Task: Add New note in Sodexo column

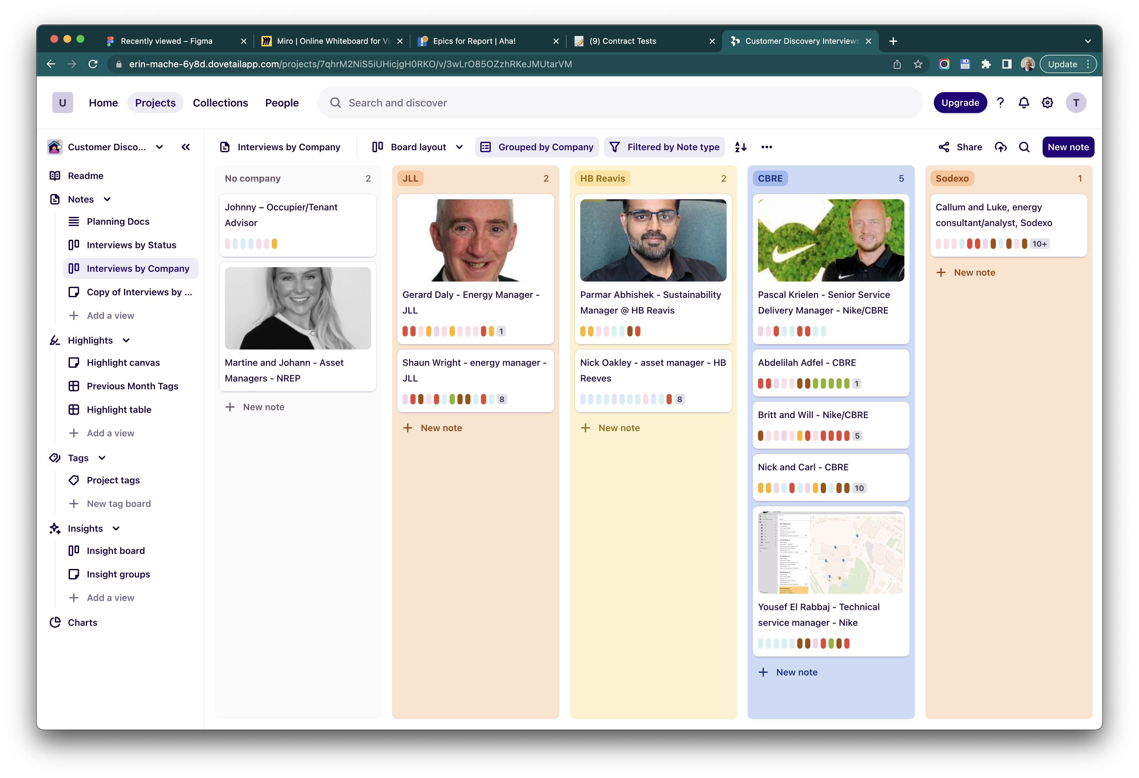Action: (x=966, y=272)
